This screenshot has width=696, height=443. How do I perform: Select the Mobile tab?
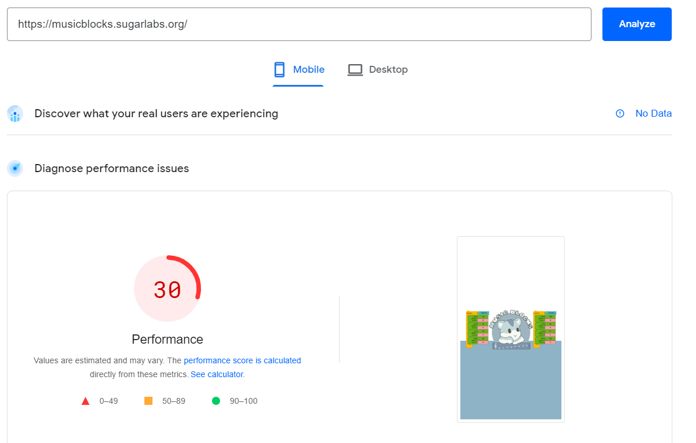[298, 69]
